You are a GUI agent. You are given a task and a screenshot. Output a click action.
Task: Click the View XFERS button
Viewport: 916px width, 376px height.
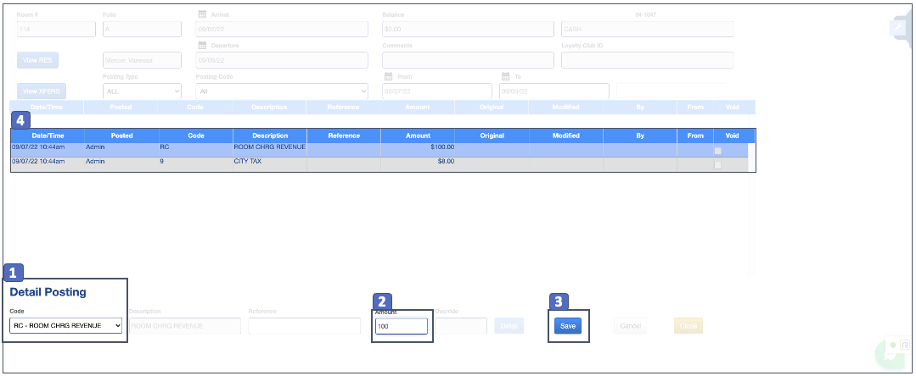tap(42, 91)
